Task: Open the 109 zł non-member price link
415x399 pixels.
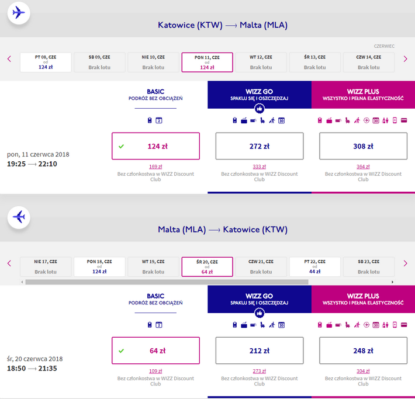Action: 155,371
